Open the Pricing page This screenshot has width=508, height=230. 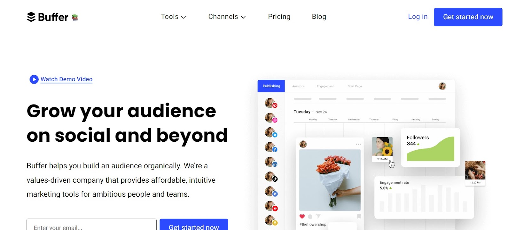[x=279, y=17]
